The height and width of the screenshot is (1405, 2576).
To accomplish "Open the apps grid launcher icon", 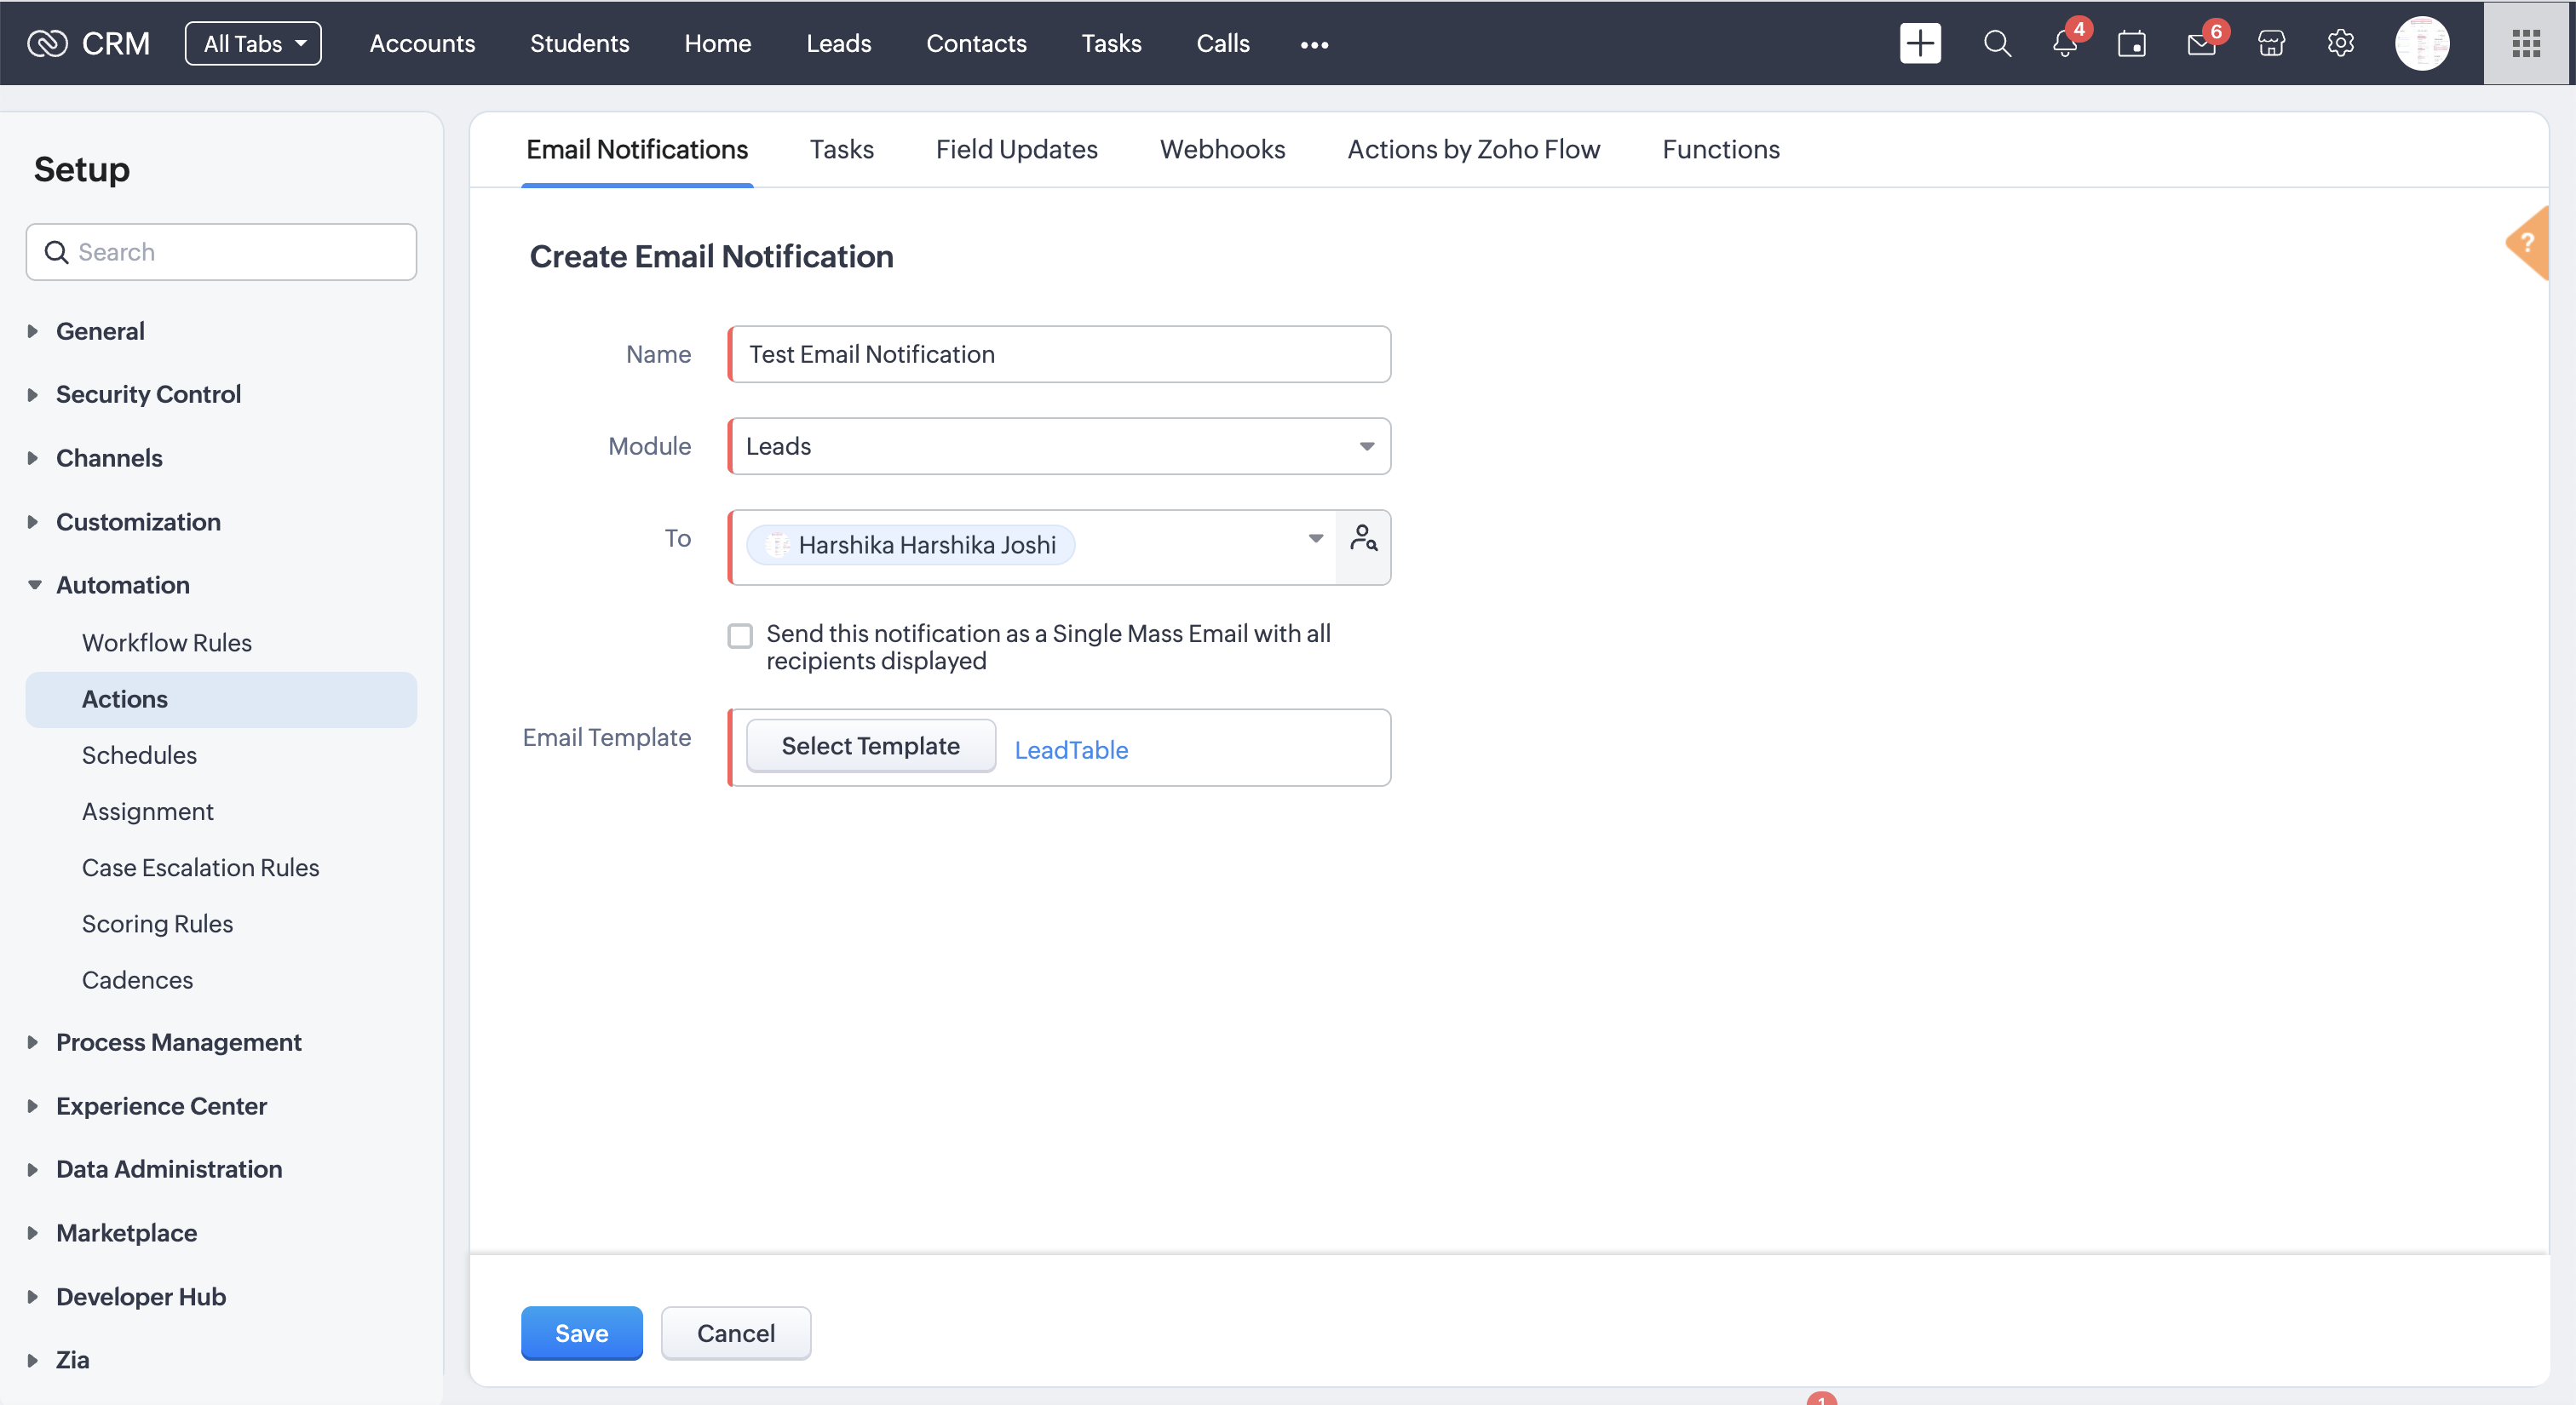I will (2525, 43).
